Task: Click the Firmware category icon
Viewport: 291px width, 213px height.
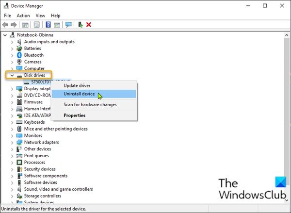Action: pyautogui.click(x=19, y=102)
